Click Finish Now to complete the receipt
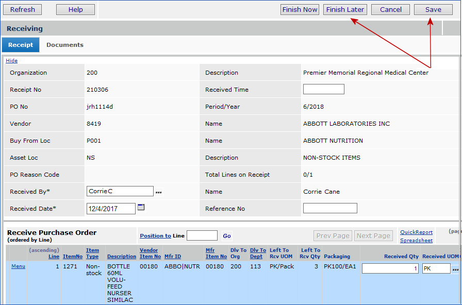 (300, 9)
